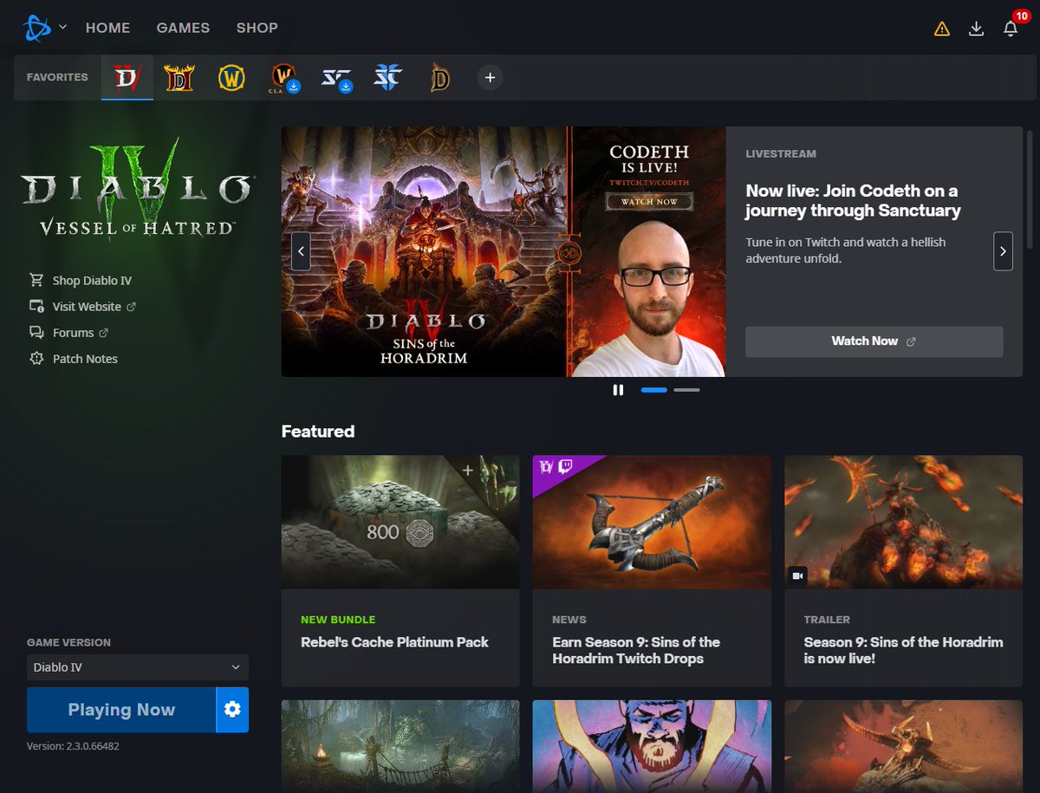
Task: Select Diablo II Resurrected favorite icon
Action: pyautogui.click(x=179, y=77)
